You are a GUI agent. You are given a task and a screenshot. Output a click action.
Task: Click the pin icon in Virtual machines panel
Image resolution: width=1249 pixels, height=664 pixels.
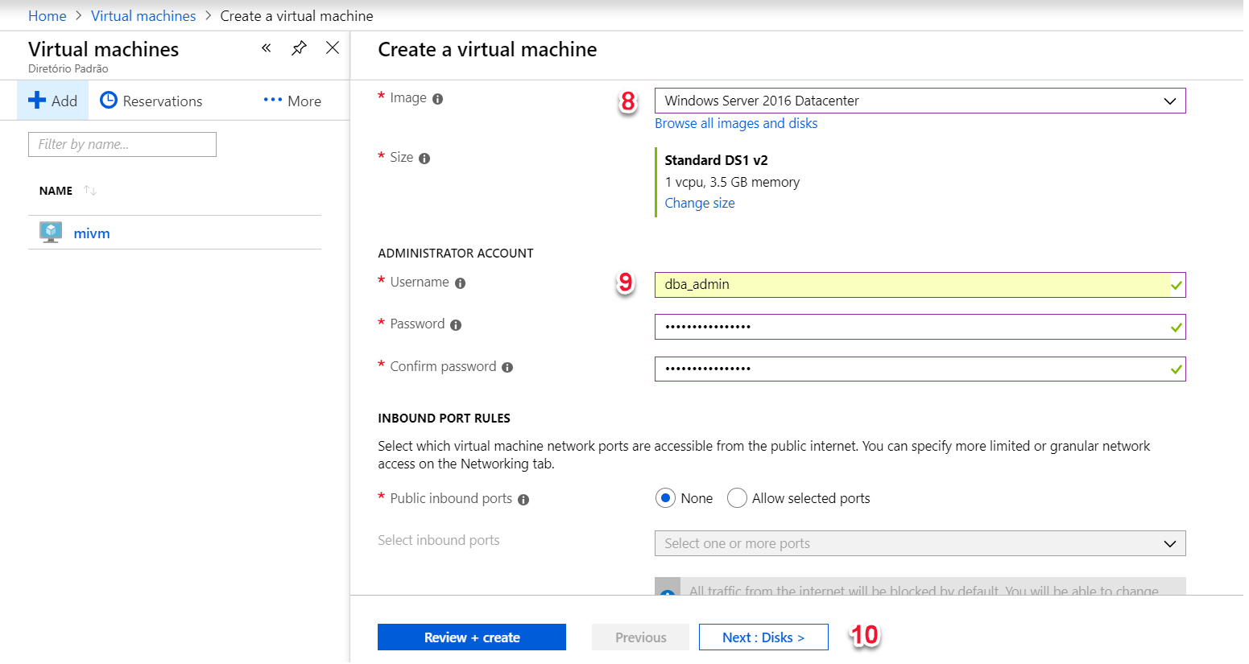(299, 48)
